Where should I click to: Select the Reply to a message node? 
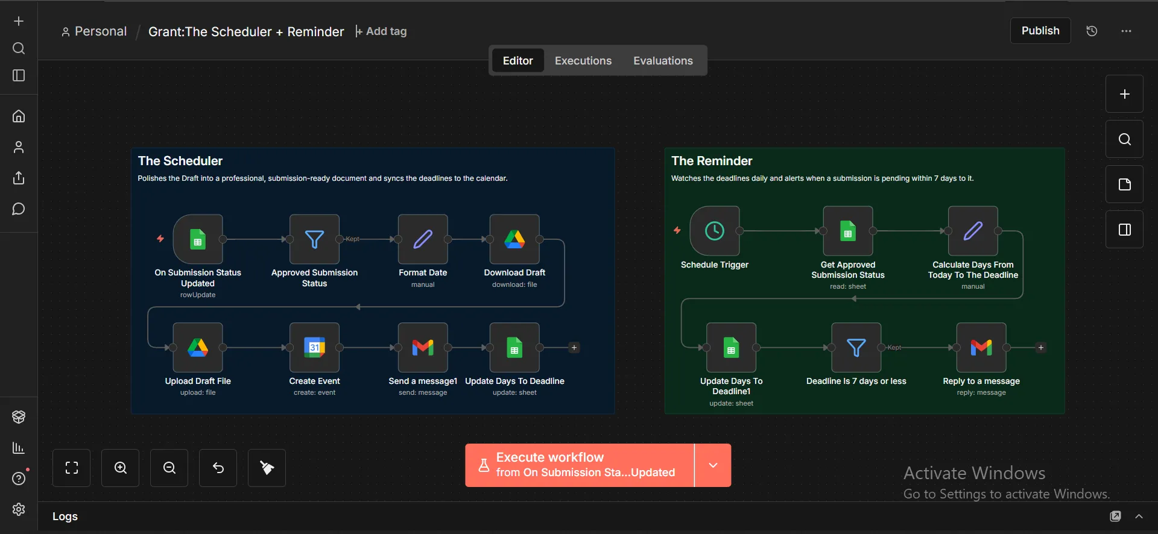pyautogui.click(x=981, y=348)
